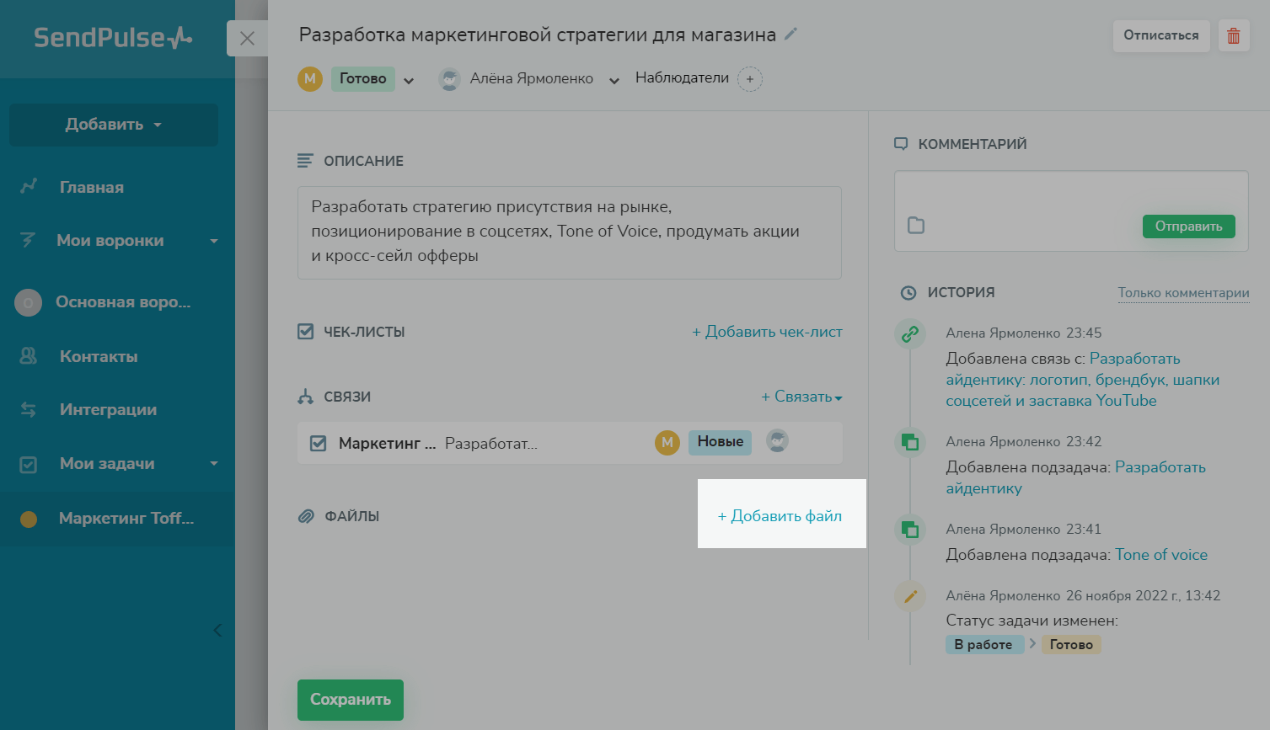The height and width of the screenshot is (730, 1270).
Task: Attach a file via the comment folder icon
Action: pyautogui.click(x=916, y=226)
